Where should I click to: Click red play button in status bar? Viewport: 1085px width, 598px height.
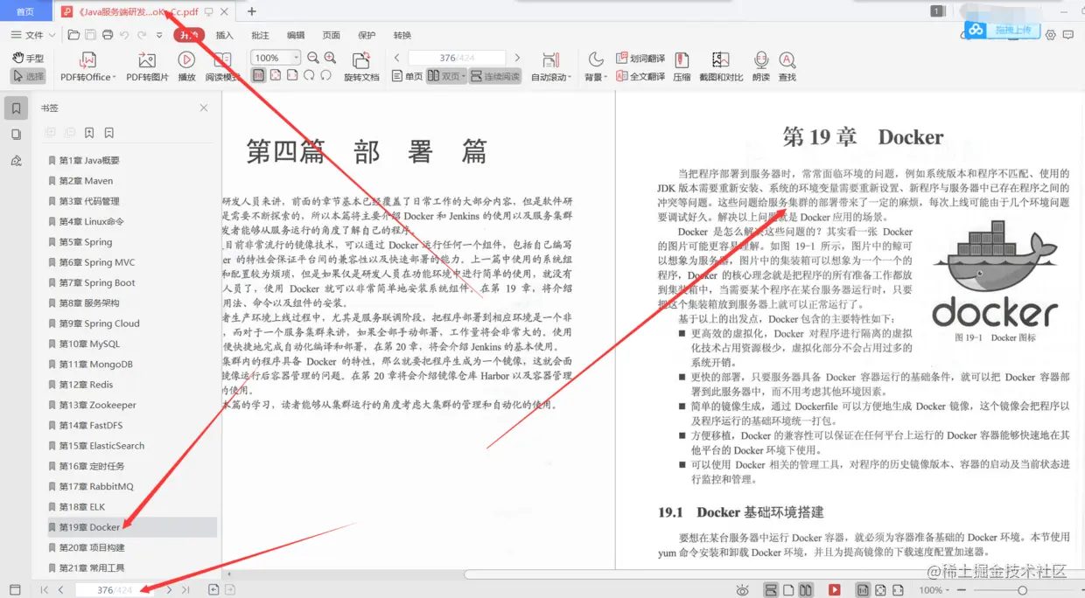[835, 590]
